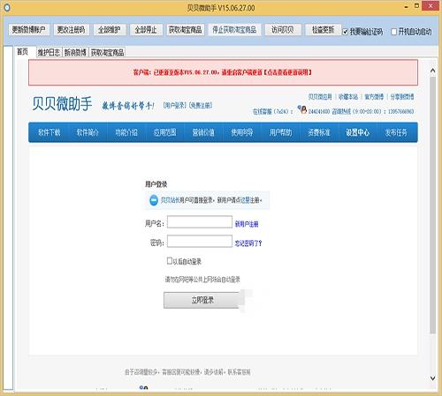Toggle the 我要输验证码 checkbox

pos(346,32)
